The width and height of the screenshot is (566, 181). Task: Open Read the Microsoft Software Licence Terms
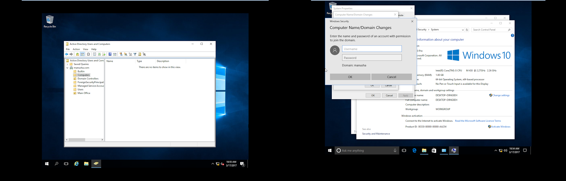coord(478,121)
